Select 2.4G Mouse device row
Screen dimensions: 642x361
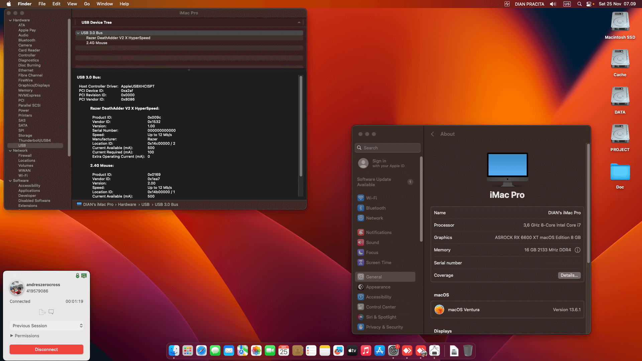coord(189,43)
